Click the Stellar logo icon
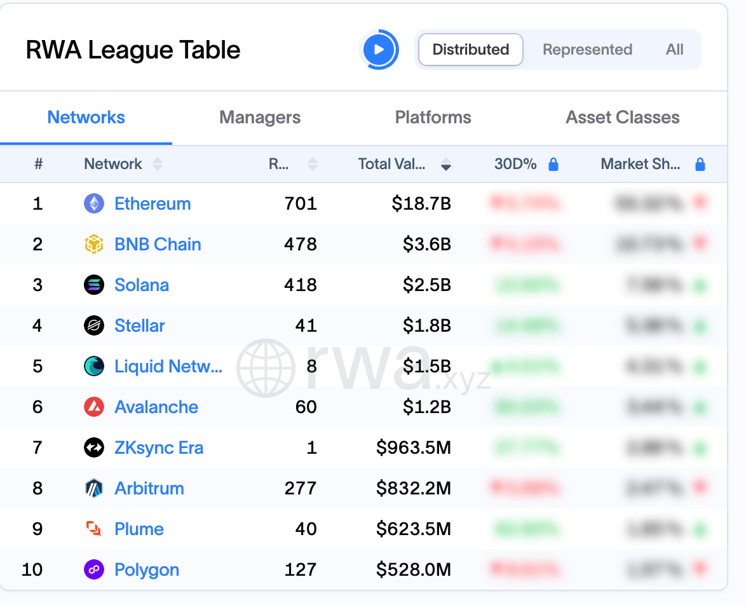The width and height of the screenshot is (746, 605). coord(94,325)
